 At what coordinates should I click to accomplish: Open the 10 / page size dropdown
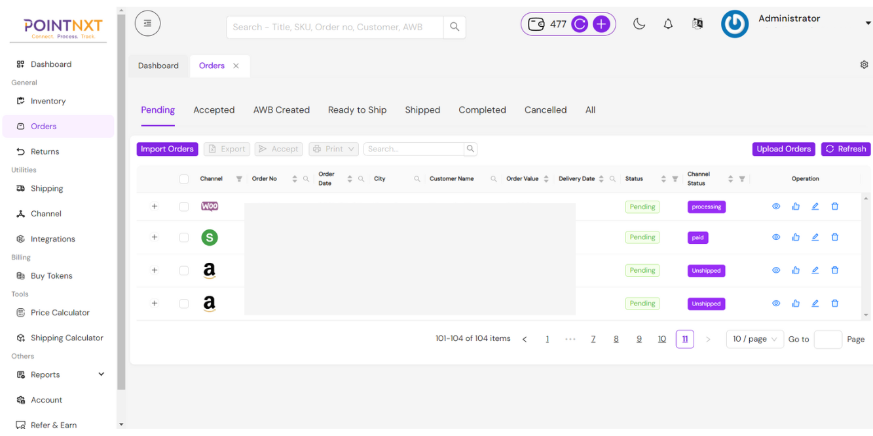click(754, 339)
